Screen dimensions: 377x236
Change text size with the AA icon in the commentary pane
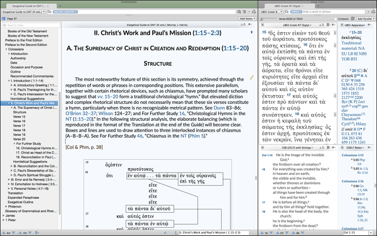243,25
